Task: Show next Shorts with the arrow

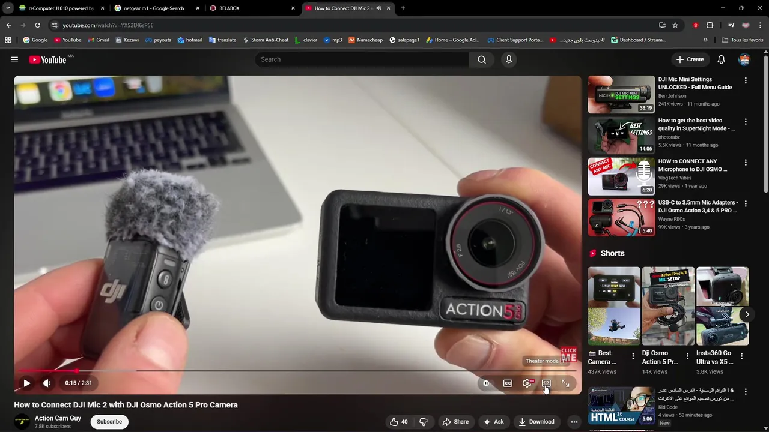Action: 747,314
